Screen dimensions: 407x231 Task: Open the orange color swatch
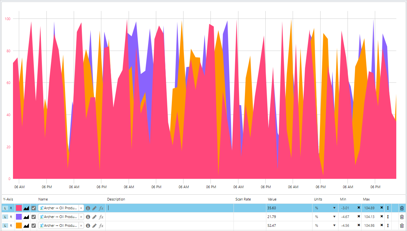pyautogui.click(x=19, y=225)
